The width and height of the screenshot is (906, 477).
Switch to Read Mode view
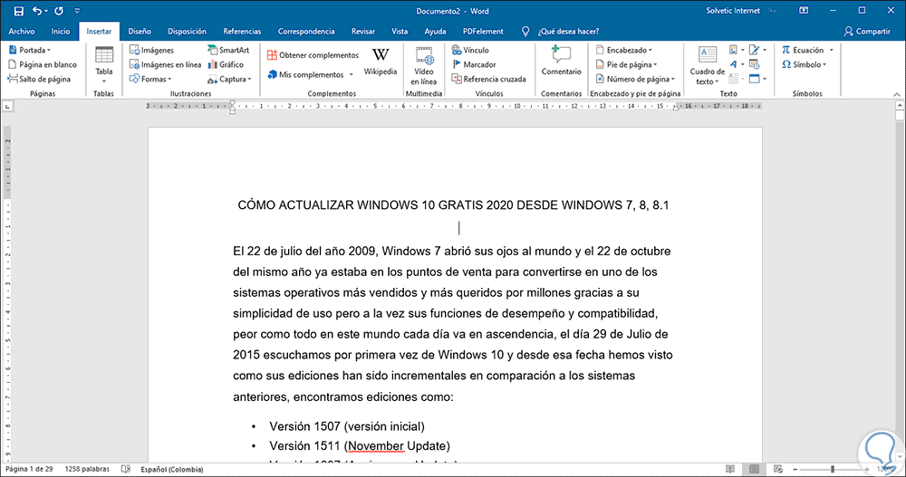click(730, 470)
